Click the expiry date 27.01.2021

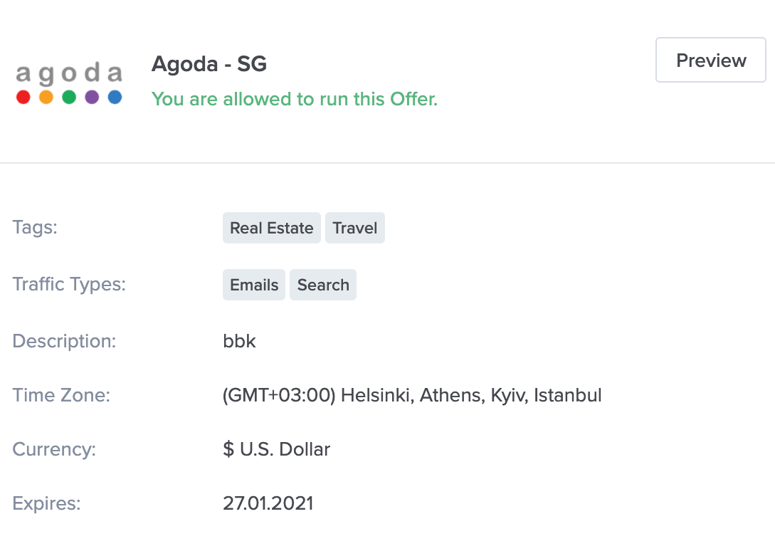pyautogui.click(x=268, y=503)
